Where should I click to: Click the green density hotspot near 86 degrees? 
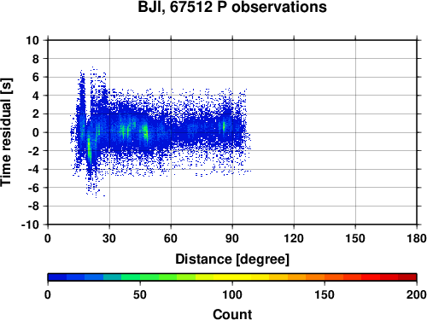(x=224, y=126)
